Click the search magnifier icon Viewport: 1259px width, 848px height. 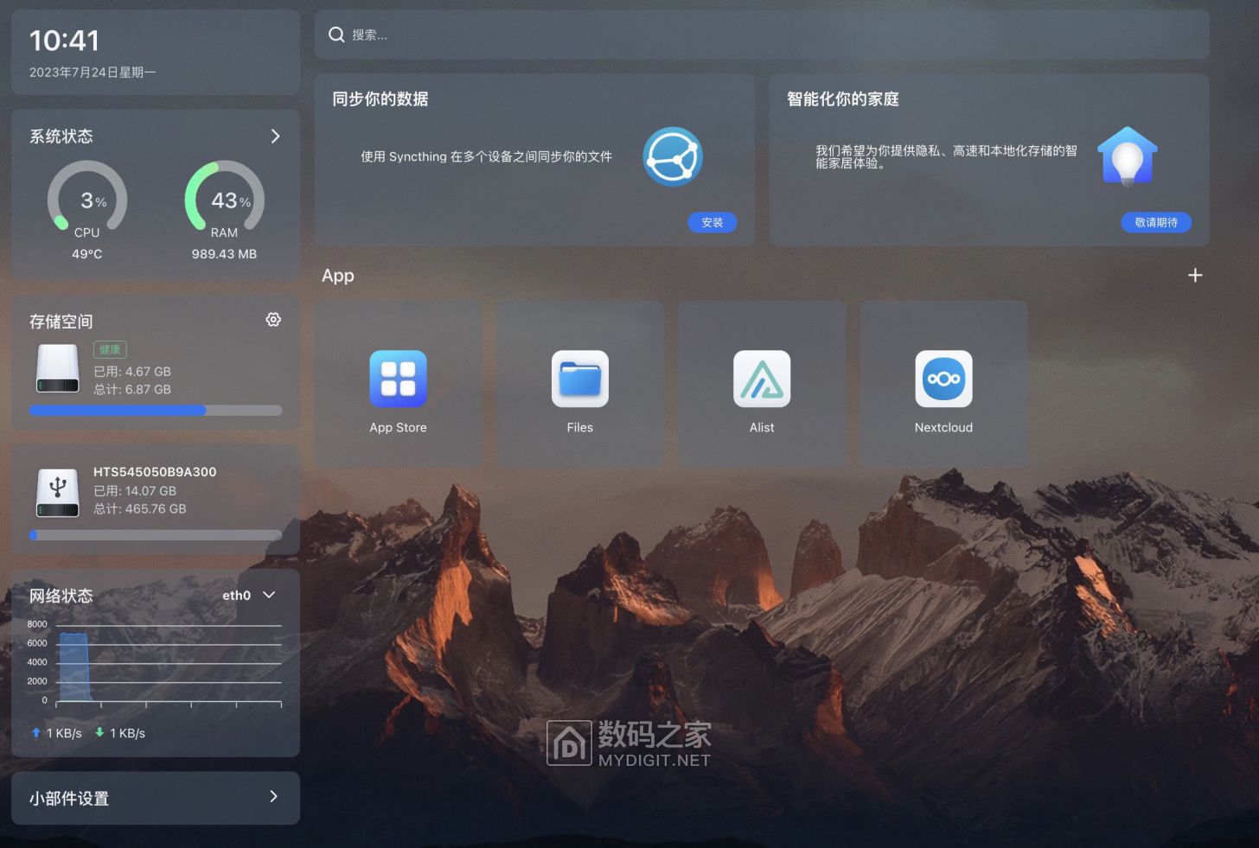[336, 35]
